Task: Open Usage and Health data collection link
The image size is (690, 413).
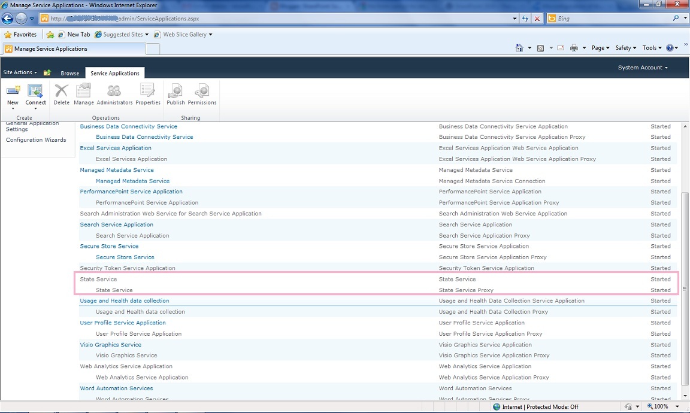Action: click(x=125, y=301)
